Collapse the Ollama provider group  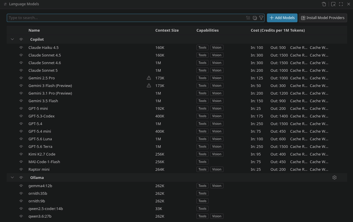[x=12, y=178]
